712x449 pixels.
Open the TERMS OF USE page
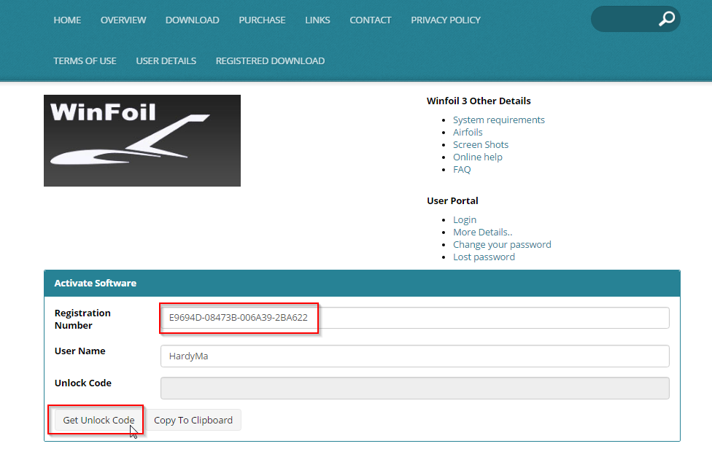(x=85, y=60)
